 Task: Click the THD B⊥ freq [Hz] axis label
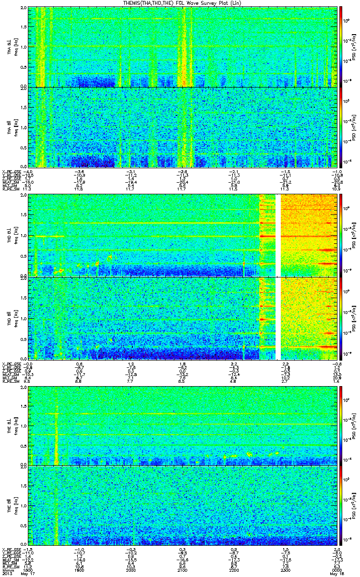click(15, 235)
